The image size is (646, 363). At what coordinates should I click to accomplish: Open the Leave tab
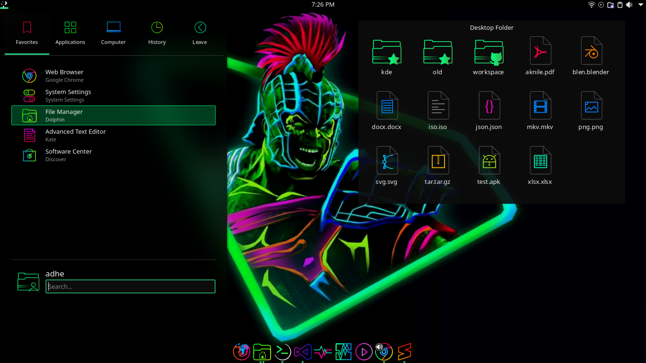200,33
